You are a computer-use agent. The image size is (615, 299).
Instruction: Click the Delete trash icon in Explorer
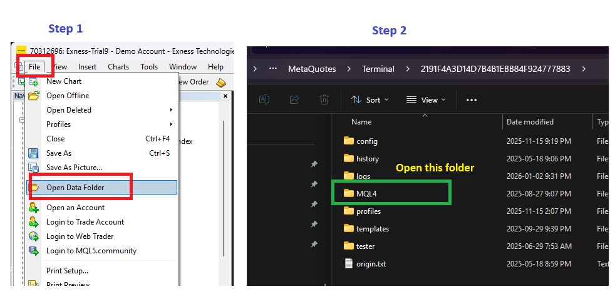[324, 99]
